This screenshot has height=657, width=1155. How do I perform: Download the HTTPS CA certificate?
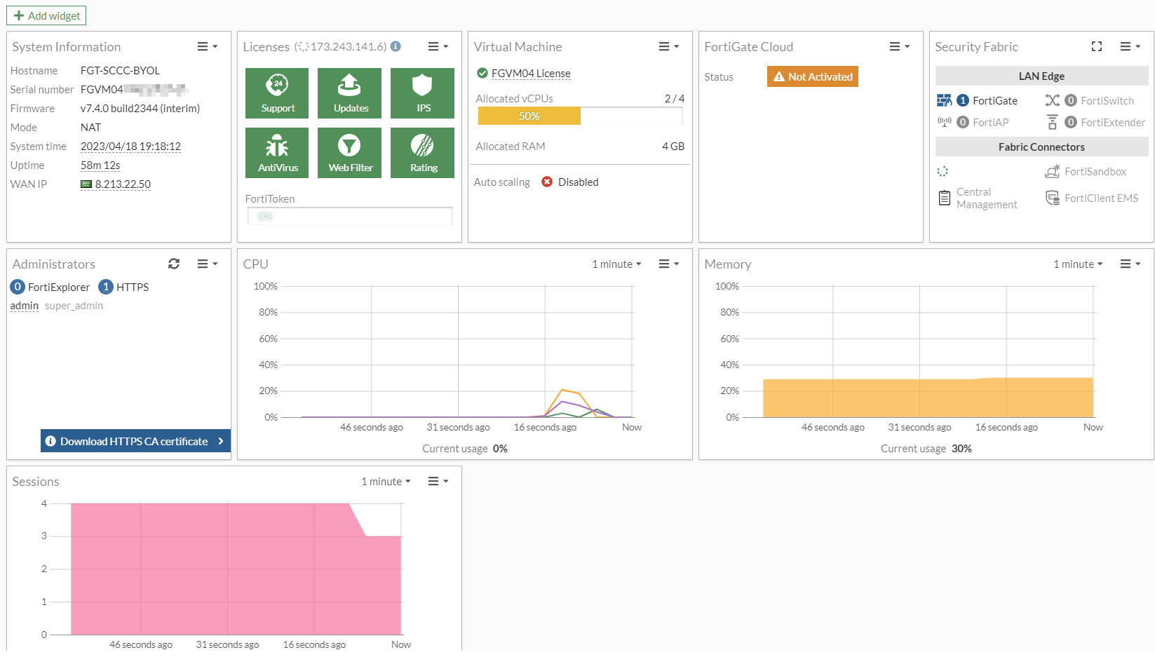(135, 441)
